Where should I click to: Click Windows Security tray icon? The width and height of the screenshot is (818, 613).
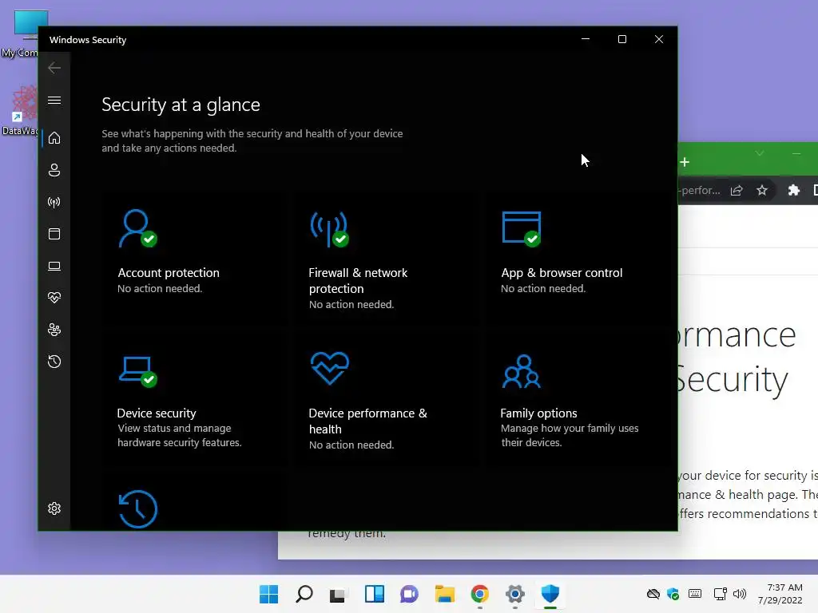(673, 594)
